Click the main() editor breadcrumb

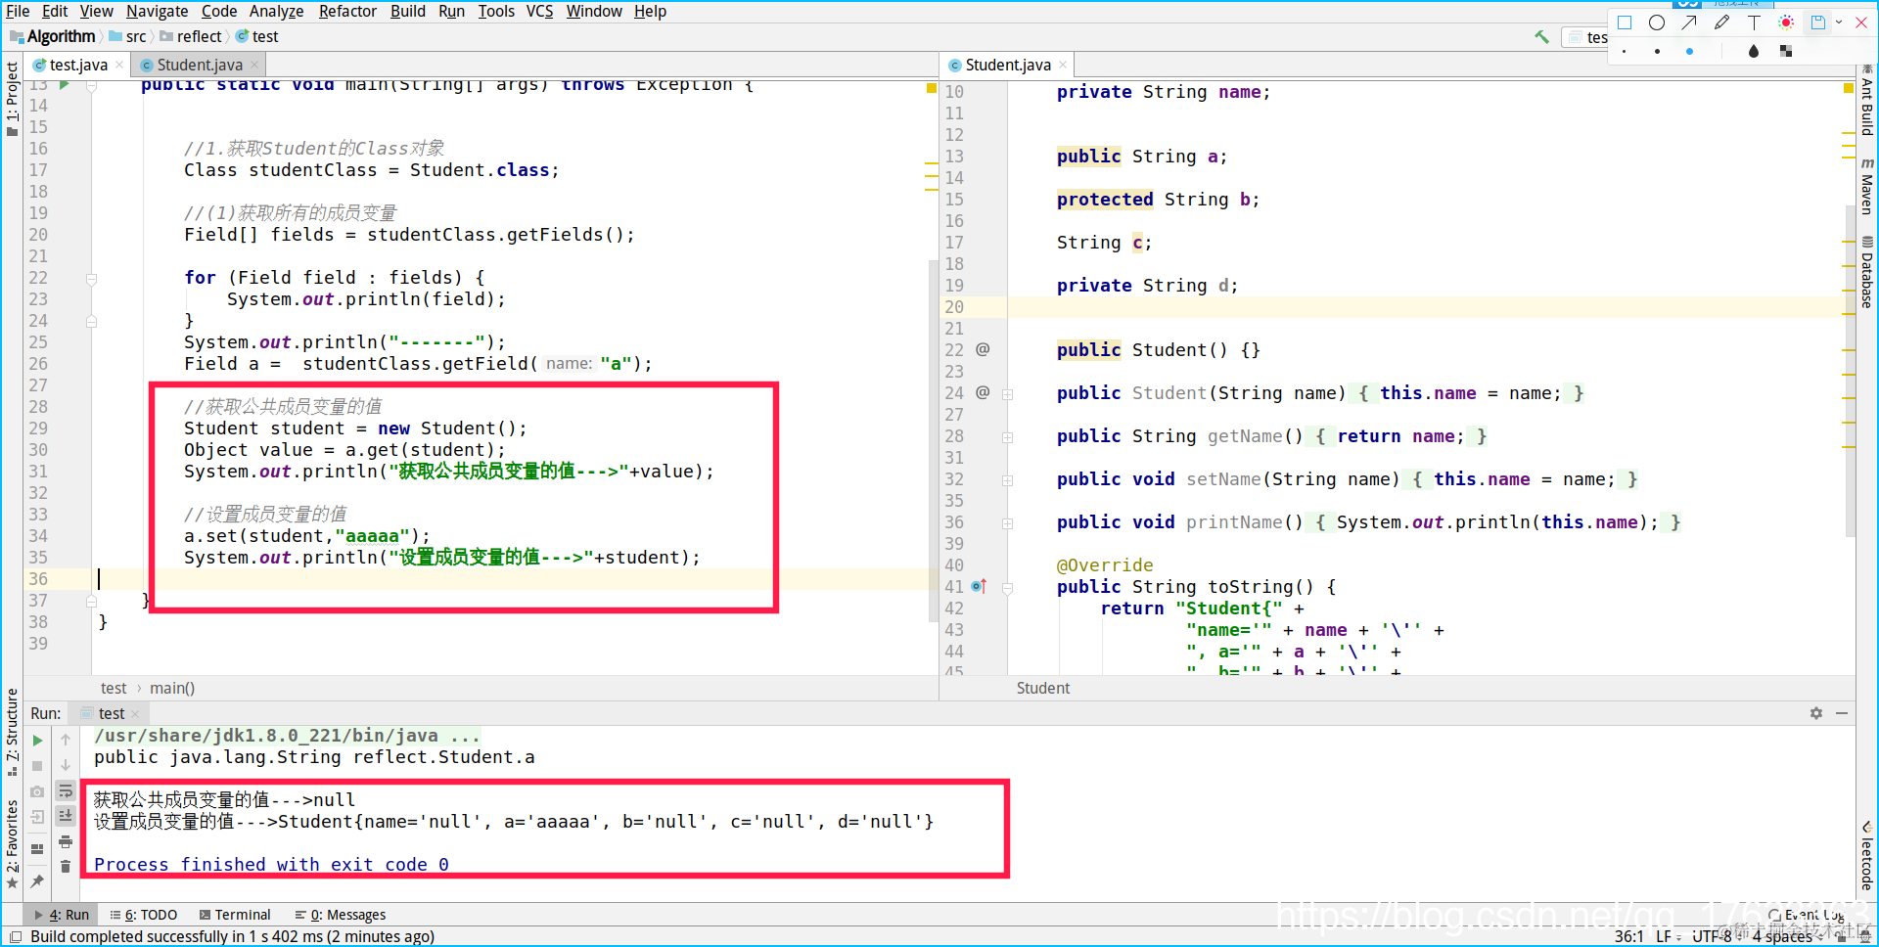coord(172,688)
